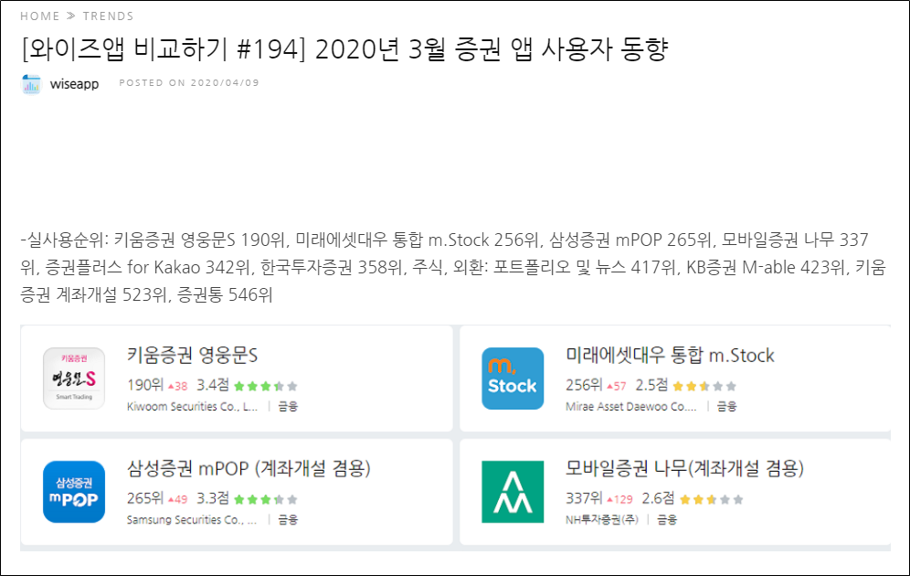This screenshot has height=576, width=910.
Task: Click the ▲57 rank change indicator
Action: point(617,386)
